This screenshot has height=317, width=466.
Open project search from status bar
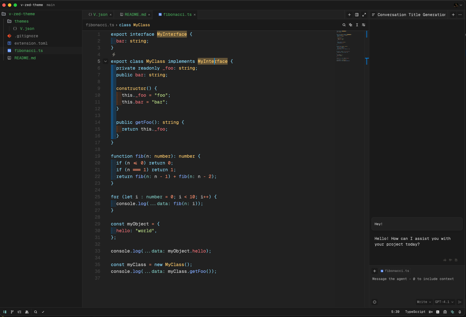tap(36, 312)
